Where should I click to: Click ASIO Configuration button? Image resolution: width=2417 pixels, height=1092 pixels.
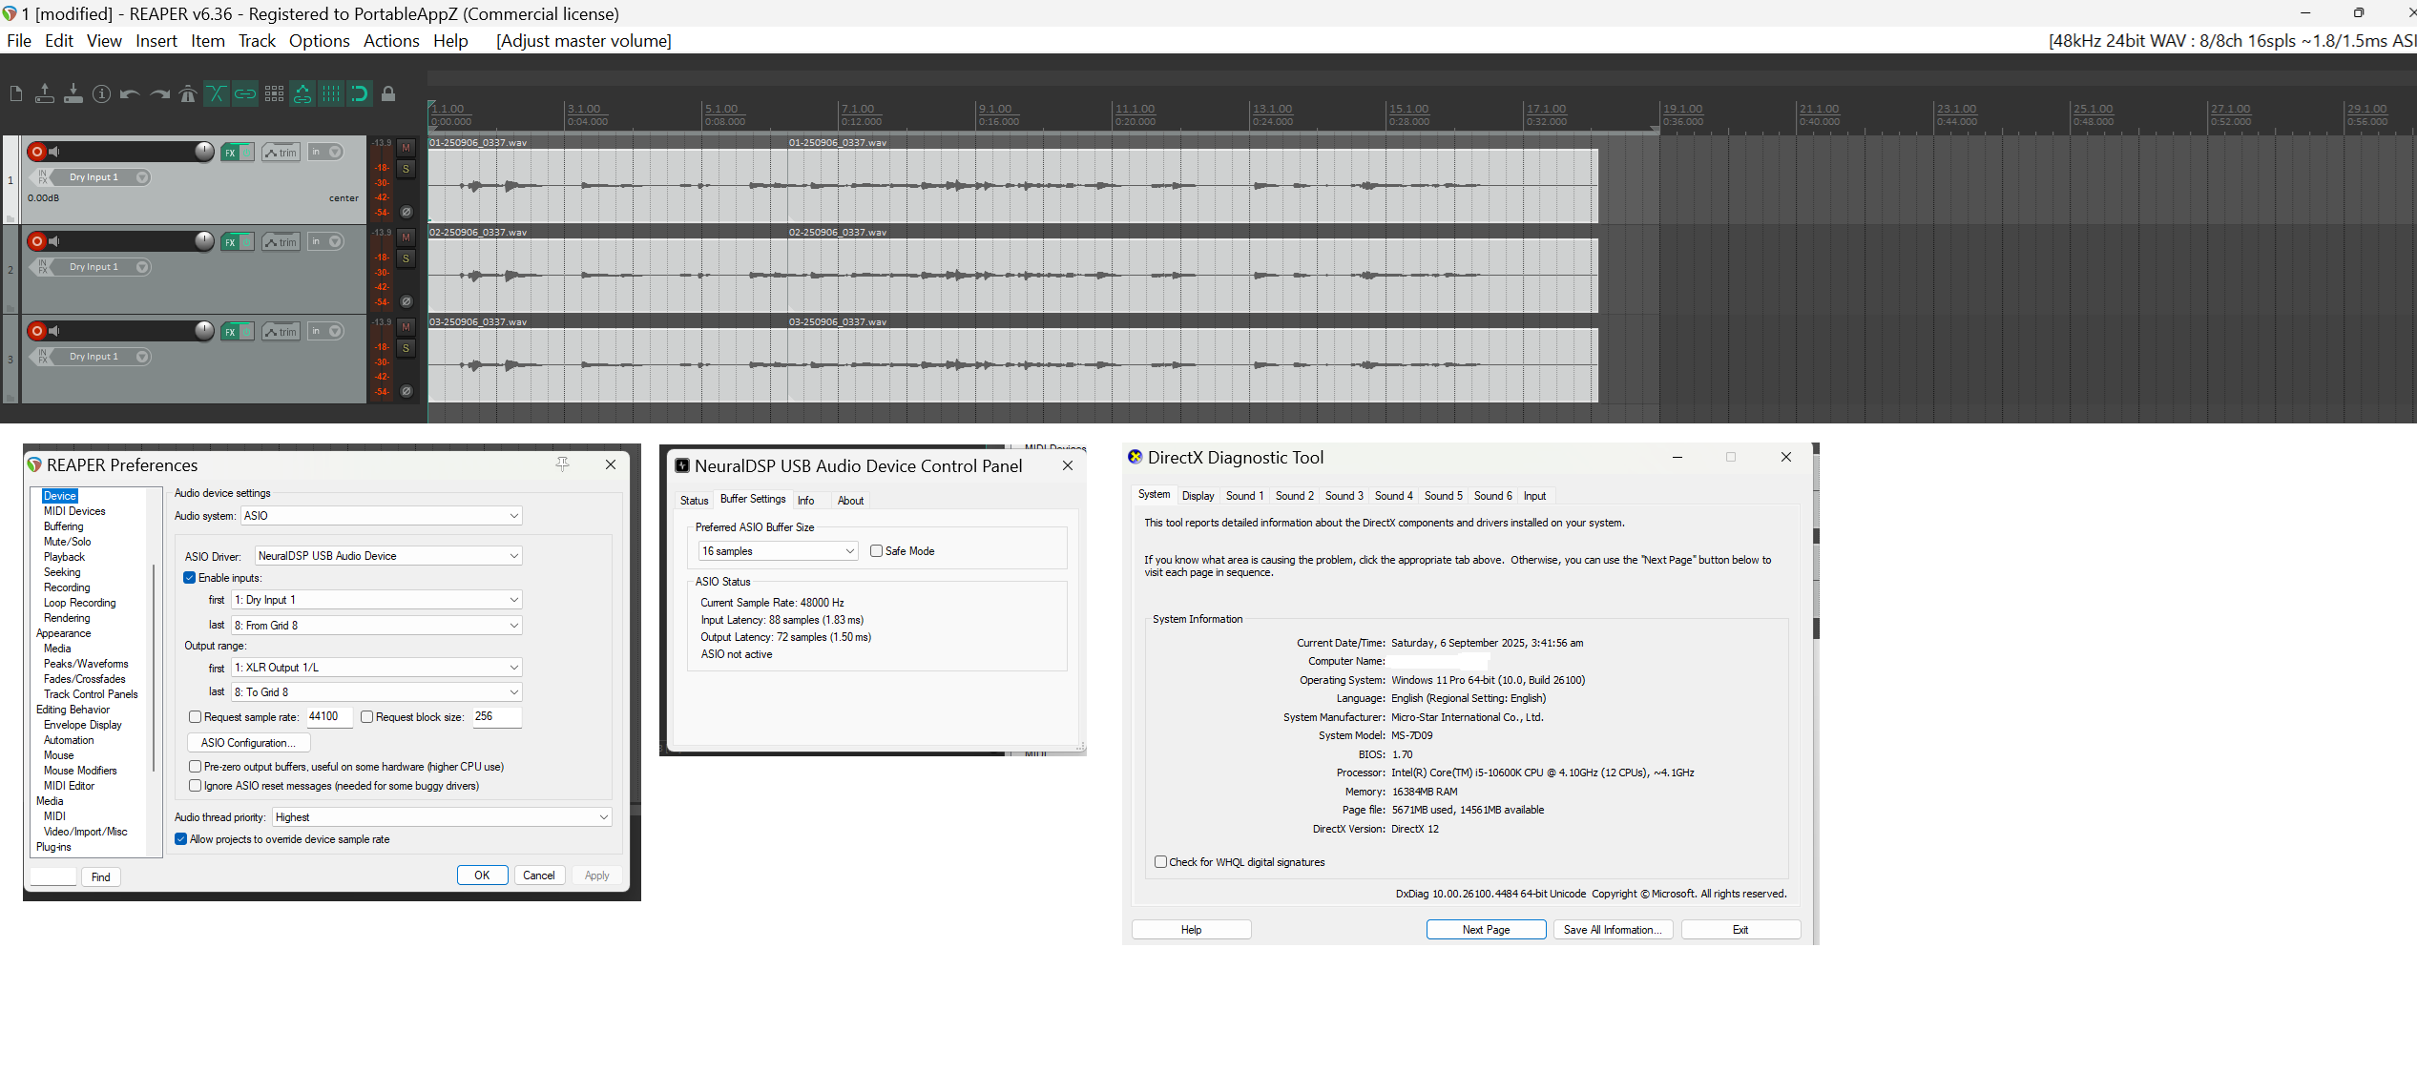click(248, 743)
